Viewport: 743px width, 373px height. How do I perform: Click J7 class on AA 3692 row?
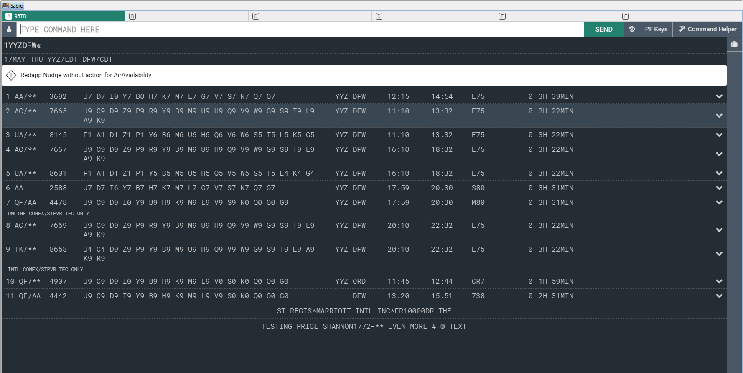click(88, 96)
